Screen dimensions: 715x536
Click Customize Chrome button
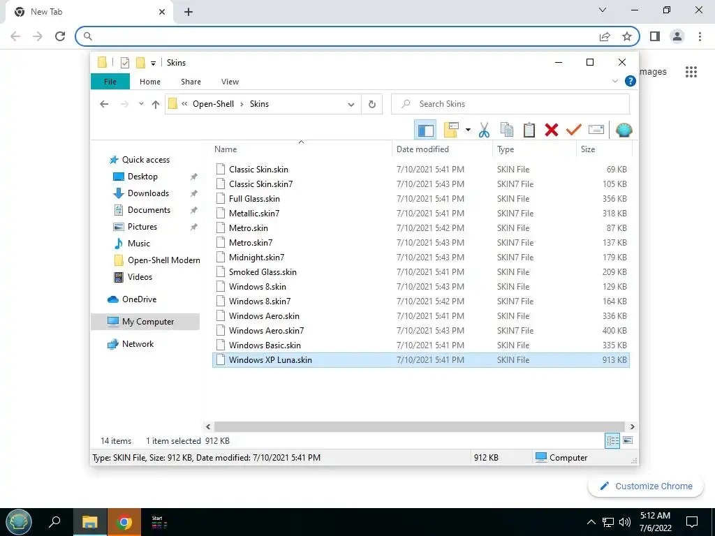(646, 486)
